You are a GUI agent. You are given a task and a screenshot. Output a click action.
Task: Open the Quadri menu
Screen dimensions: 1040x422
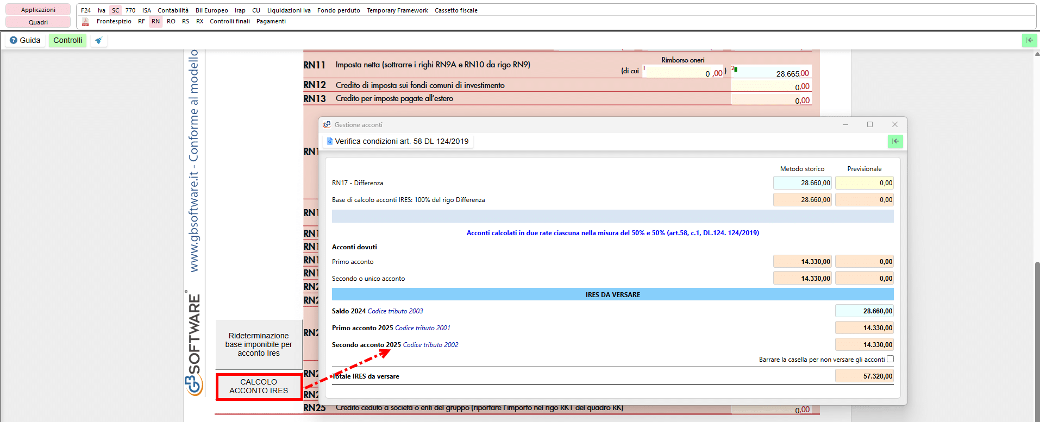pos(38,22)
